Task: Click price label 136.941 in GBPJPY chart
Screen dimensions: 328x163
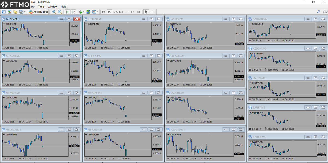Action: [x=74, y=40]
